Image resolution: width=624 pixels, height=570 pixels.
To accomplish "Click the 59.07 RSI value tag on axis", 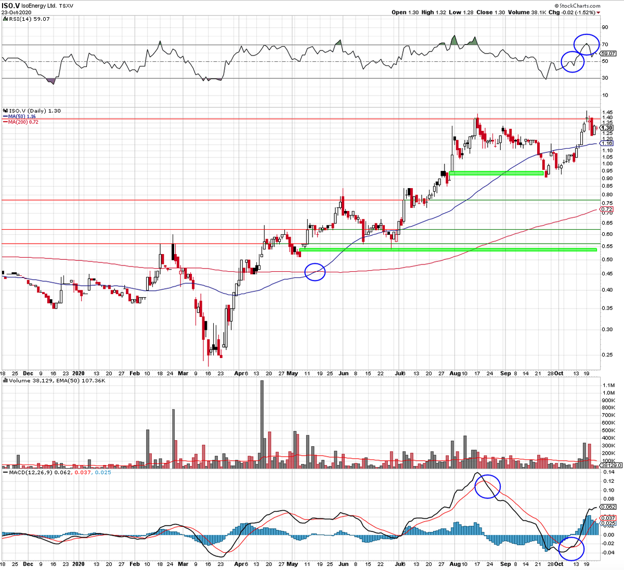I will click(x=608, y=54).
